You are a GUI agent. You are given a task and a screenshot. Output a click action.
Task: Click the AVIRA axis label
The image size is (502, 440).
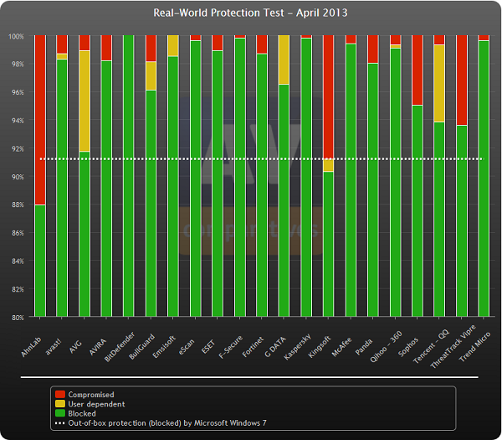click(x=97, y=346)
